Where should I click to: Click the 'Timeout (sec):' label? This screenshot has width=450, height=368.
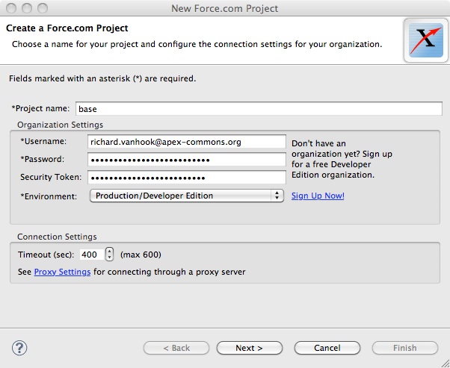pyautogui.click(x=46, y=255)
